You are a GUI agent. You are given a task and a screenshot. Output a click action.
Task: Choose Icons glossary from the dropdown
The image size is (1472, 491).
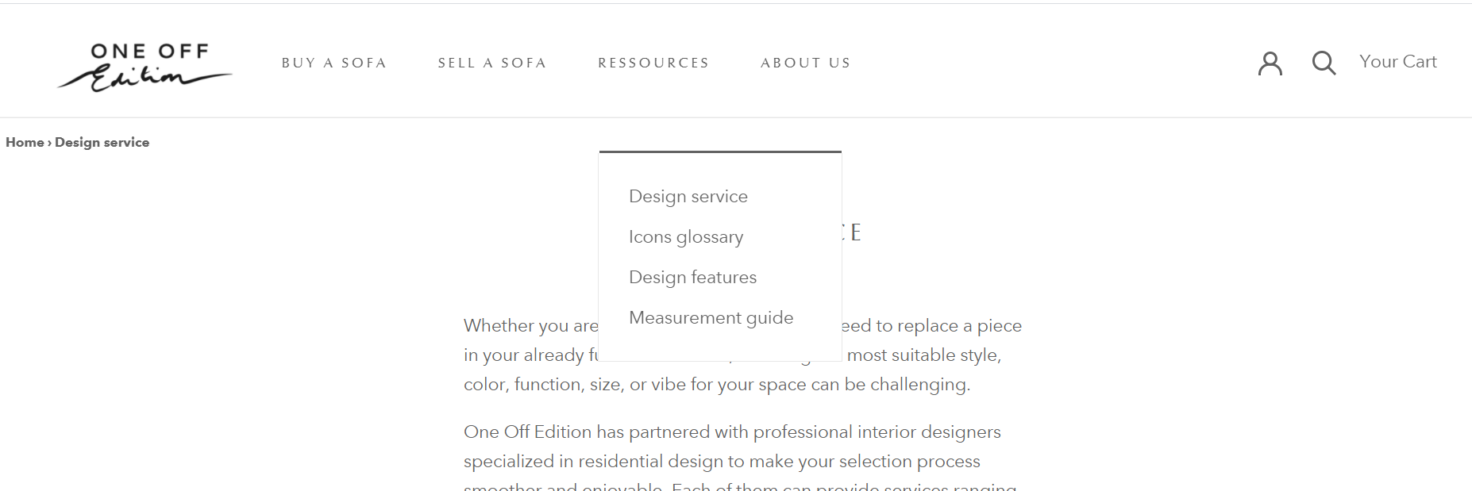[686, 236]
